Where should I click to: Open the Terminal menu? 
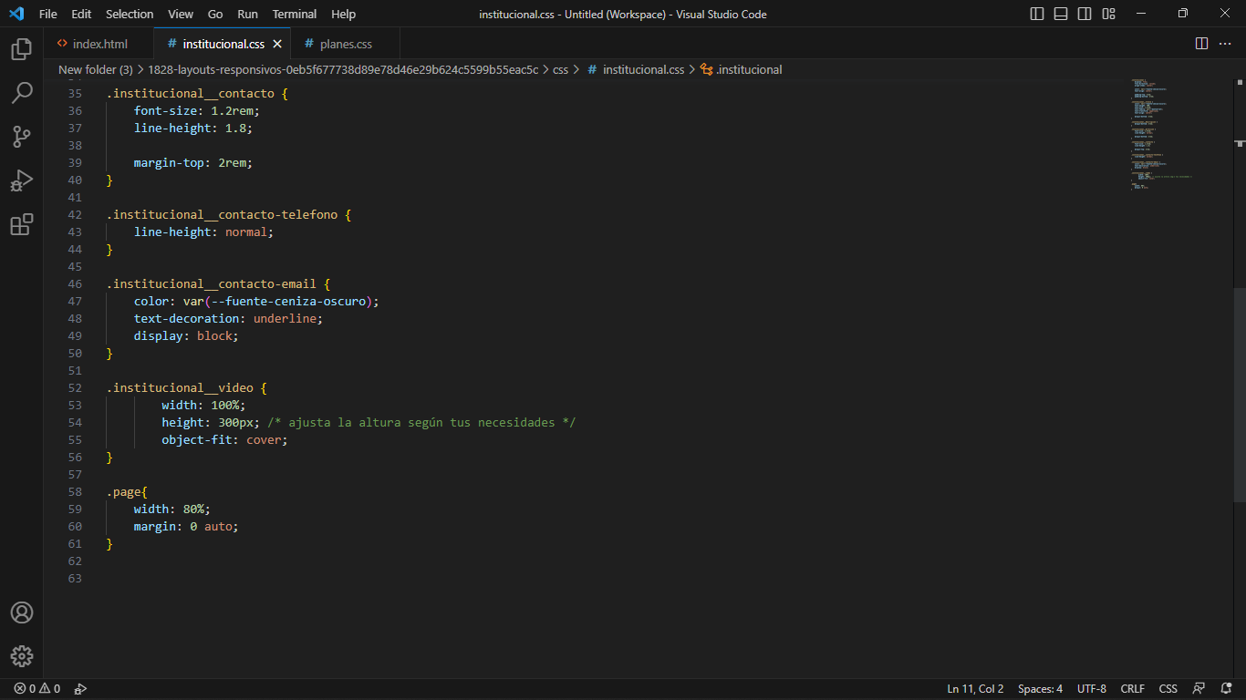[x=295, y=14]
